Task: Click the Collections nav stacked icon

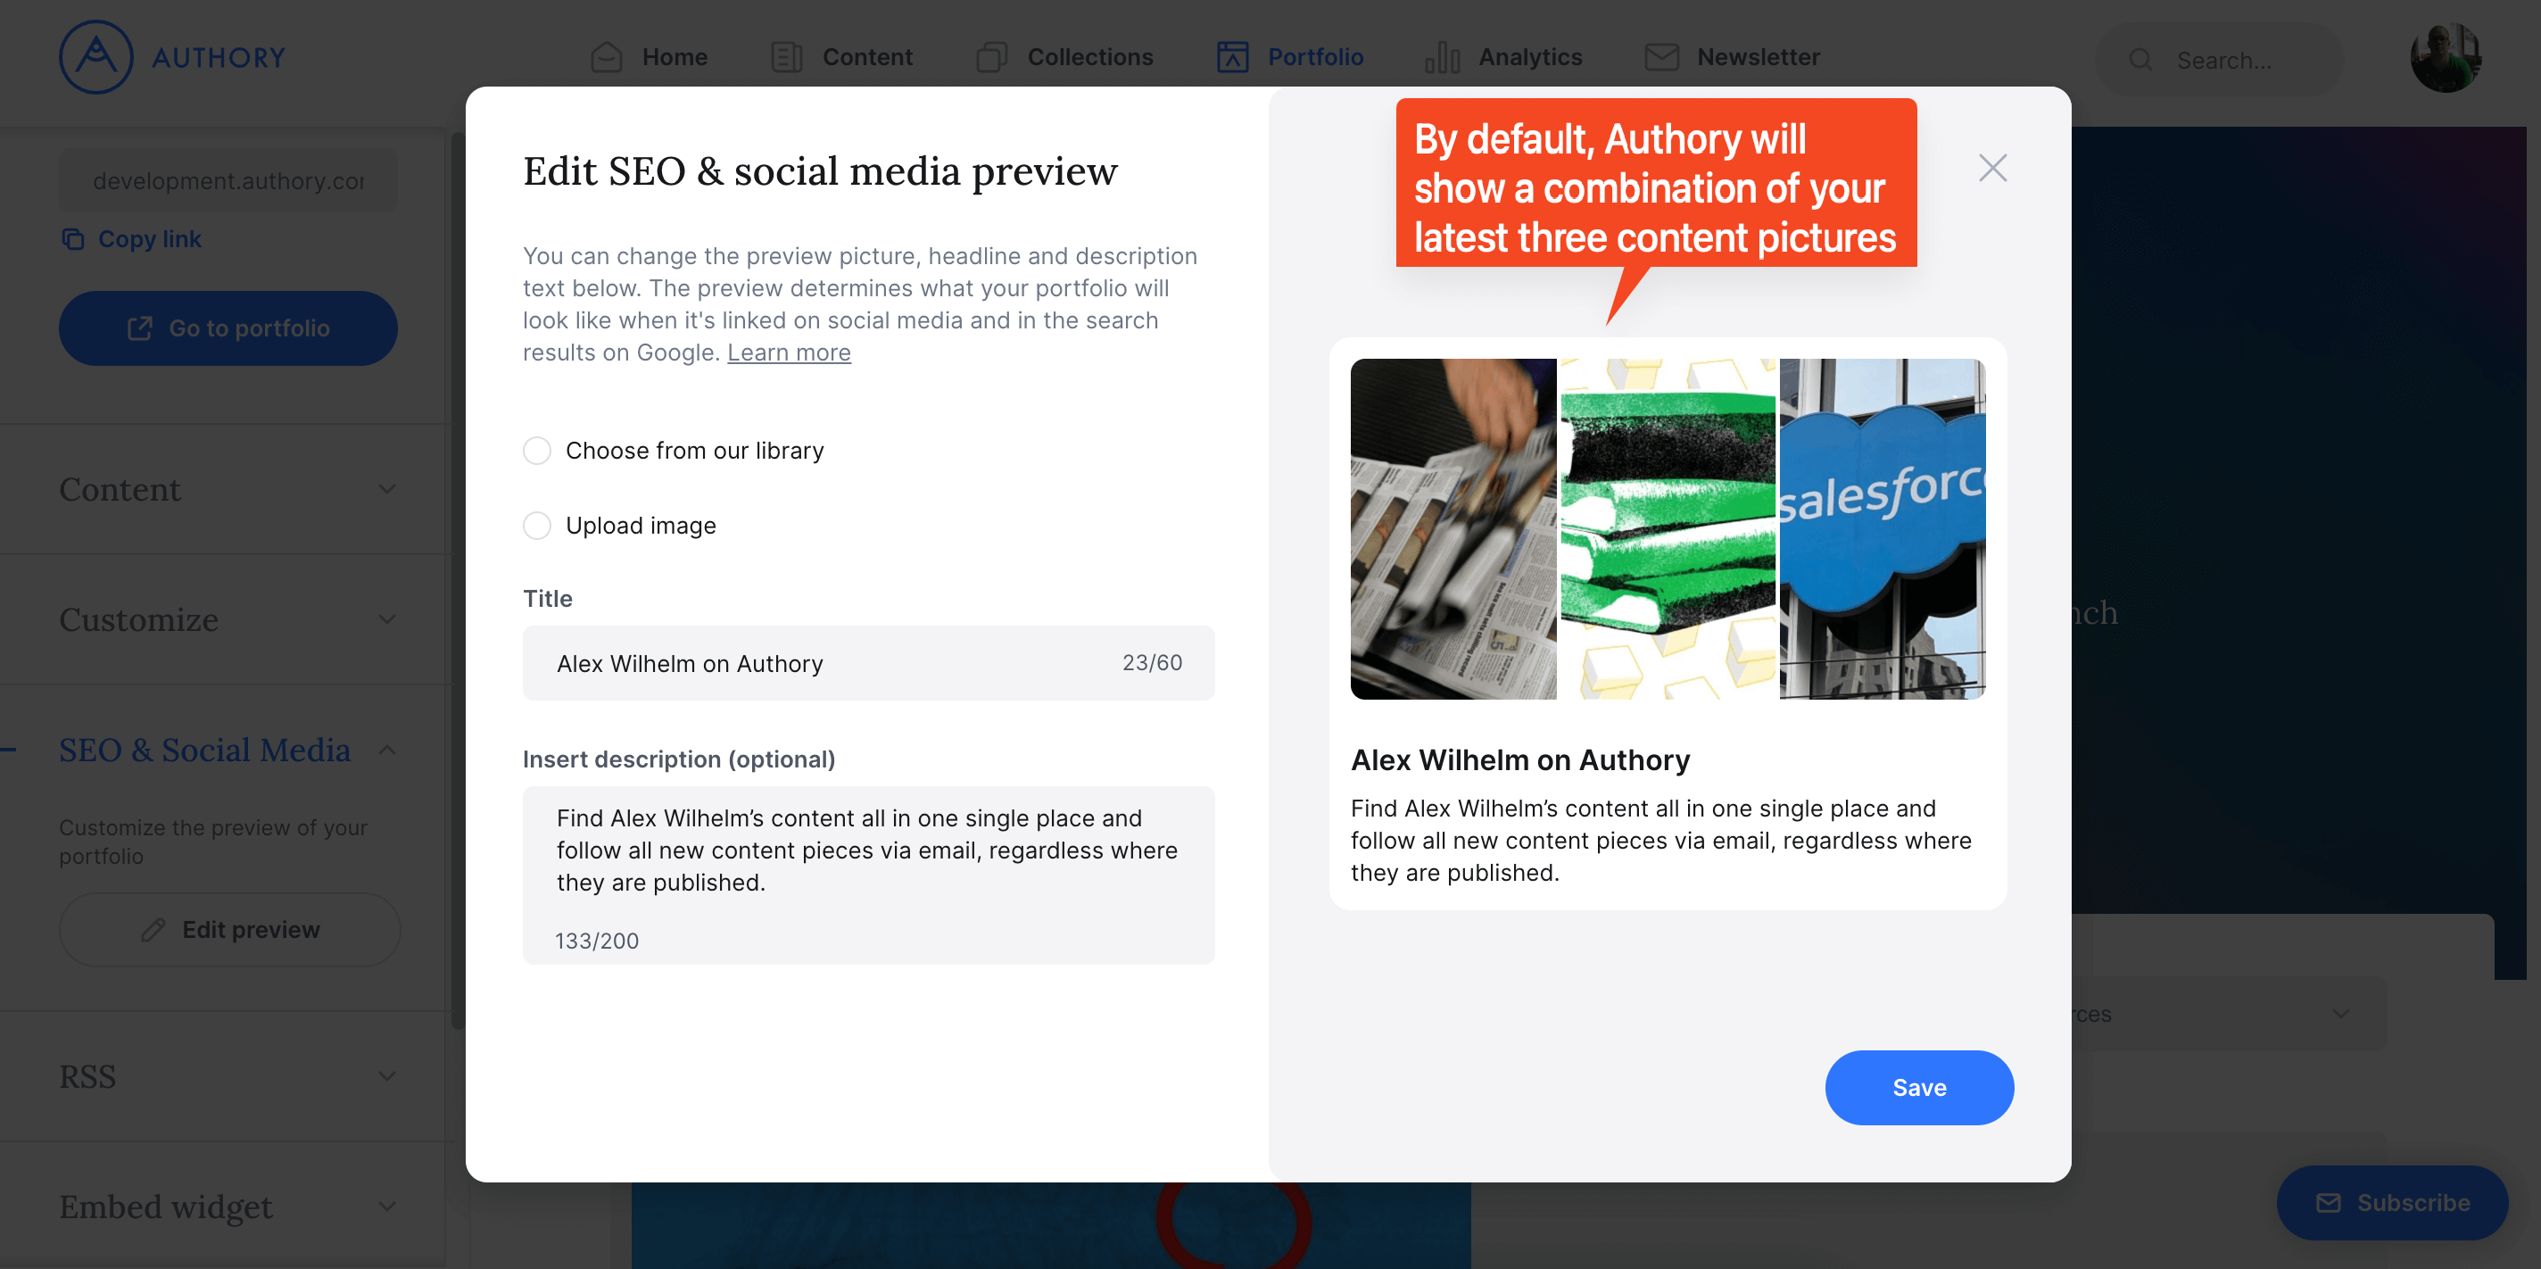Action: tap(991, 57)
